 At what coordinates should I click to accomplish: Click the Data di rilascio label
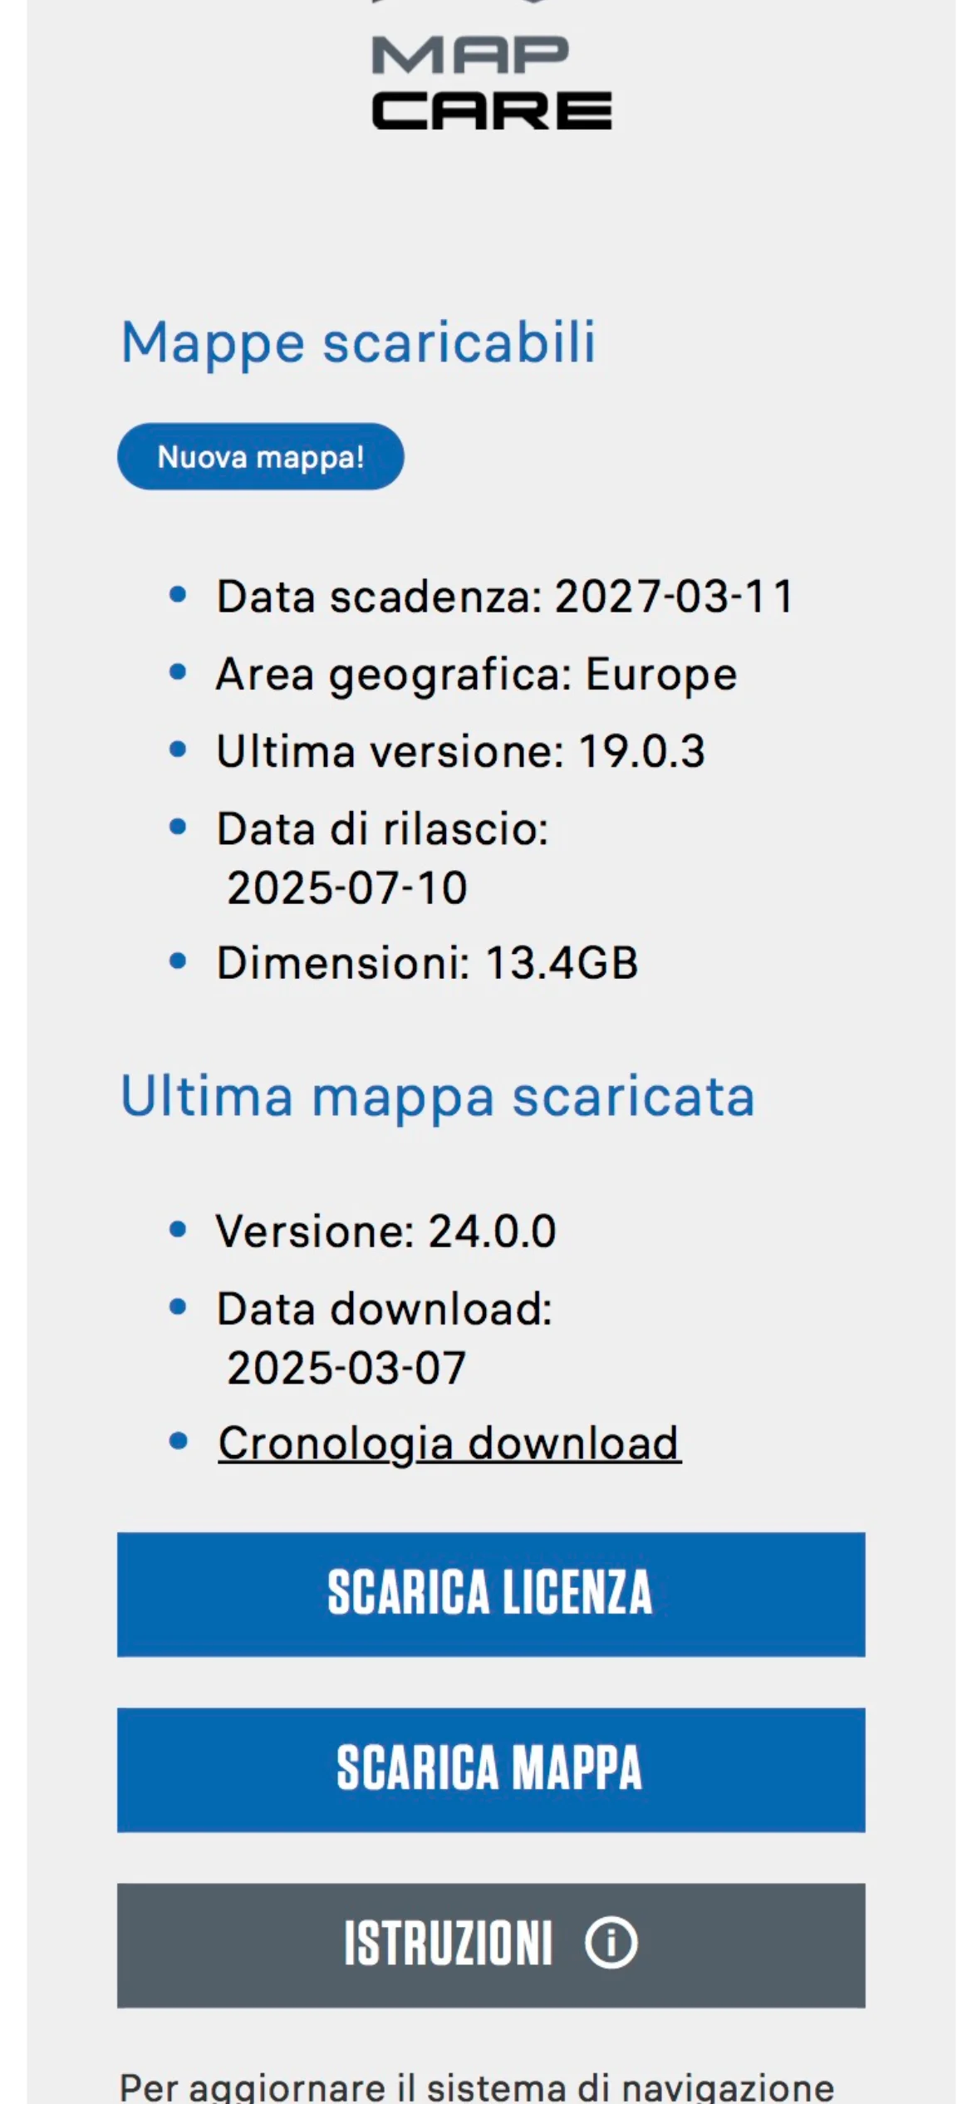click(383, 828)
